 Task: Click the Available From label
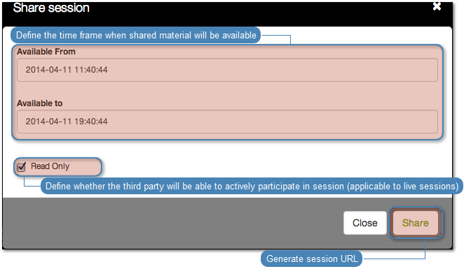pos(46,52)
